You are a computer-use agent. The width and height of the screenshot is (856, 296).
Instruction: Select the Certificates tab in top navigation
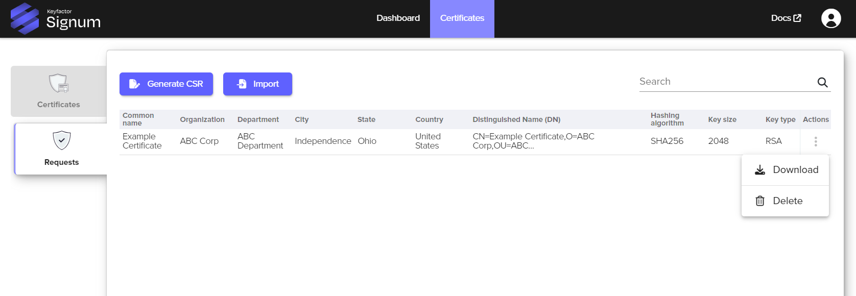(x=462, y=18)
